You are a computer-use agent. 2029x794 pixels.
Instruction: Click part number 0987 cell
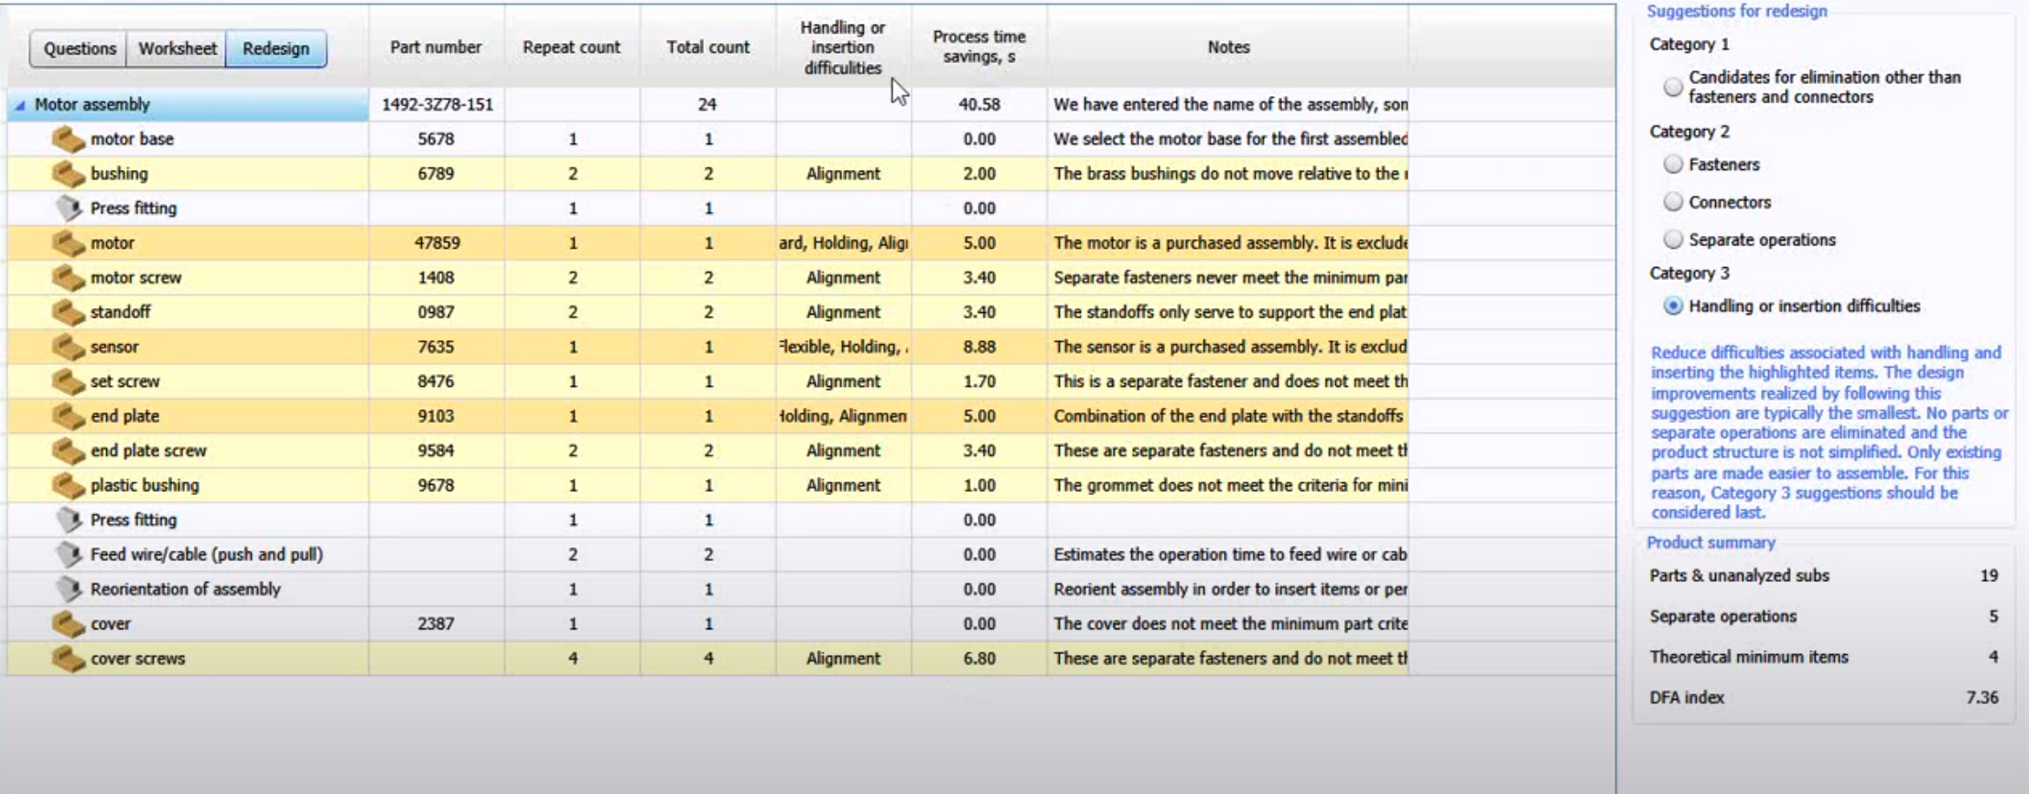437,313
